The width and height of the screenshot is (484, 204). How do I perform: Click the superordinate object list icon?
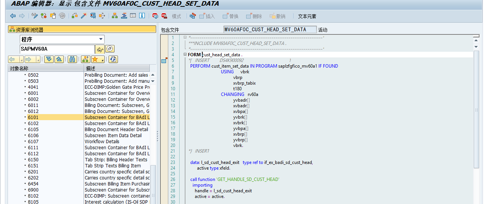[85, 59]
